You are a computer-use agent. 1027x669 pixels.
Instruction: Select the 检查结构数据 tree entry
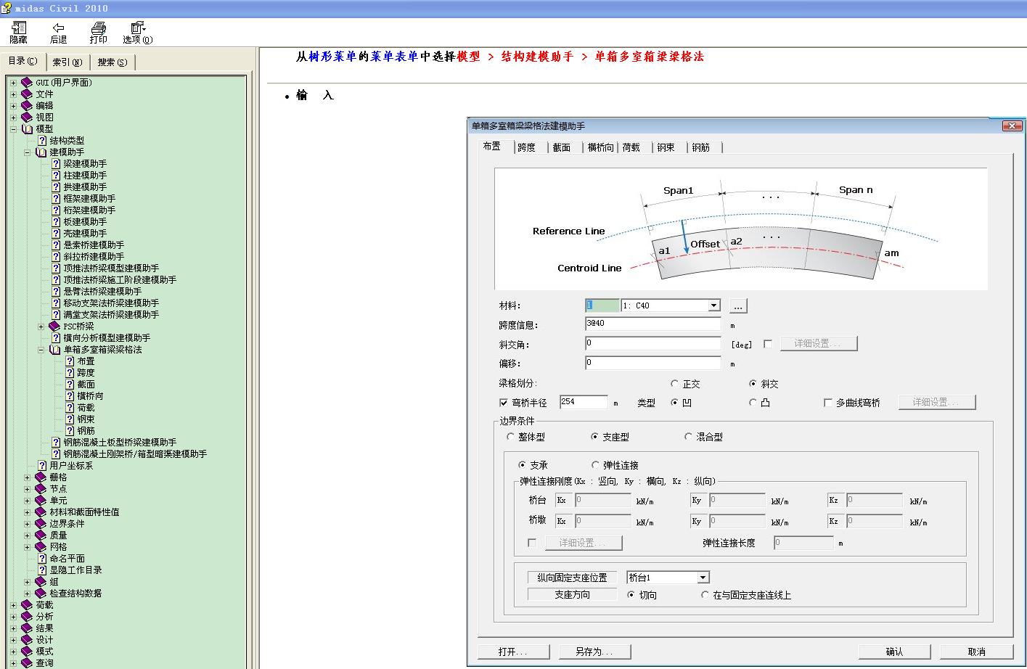(75, 593)
